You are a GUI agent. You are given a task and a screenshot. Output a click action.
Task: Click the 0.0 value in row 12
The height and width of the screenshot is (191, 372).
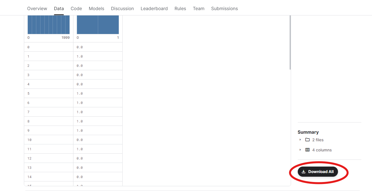click(80, 158)
